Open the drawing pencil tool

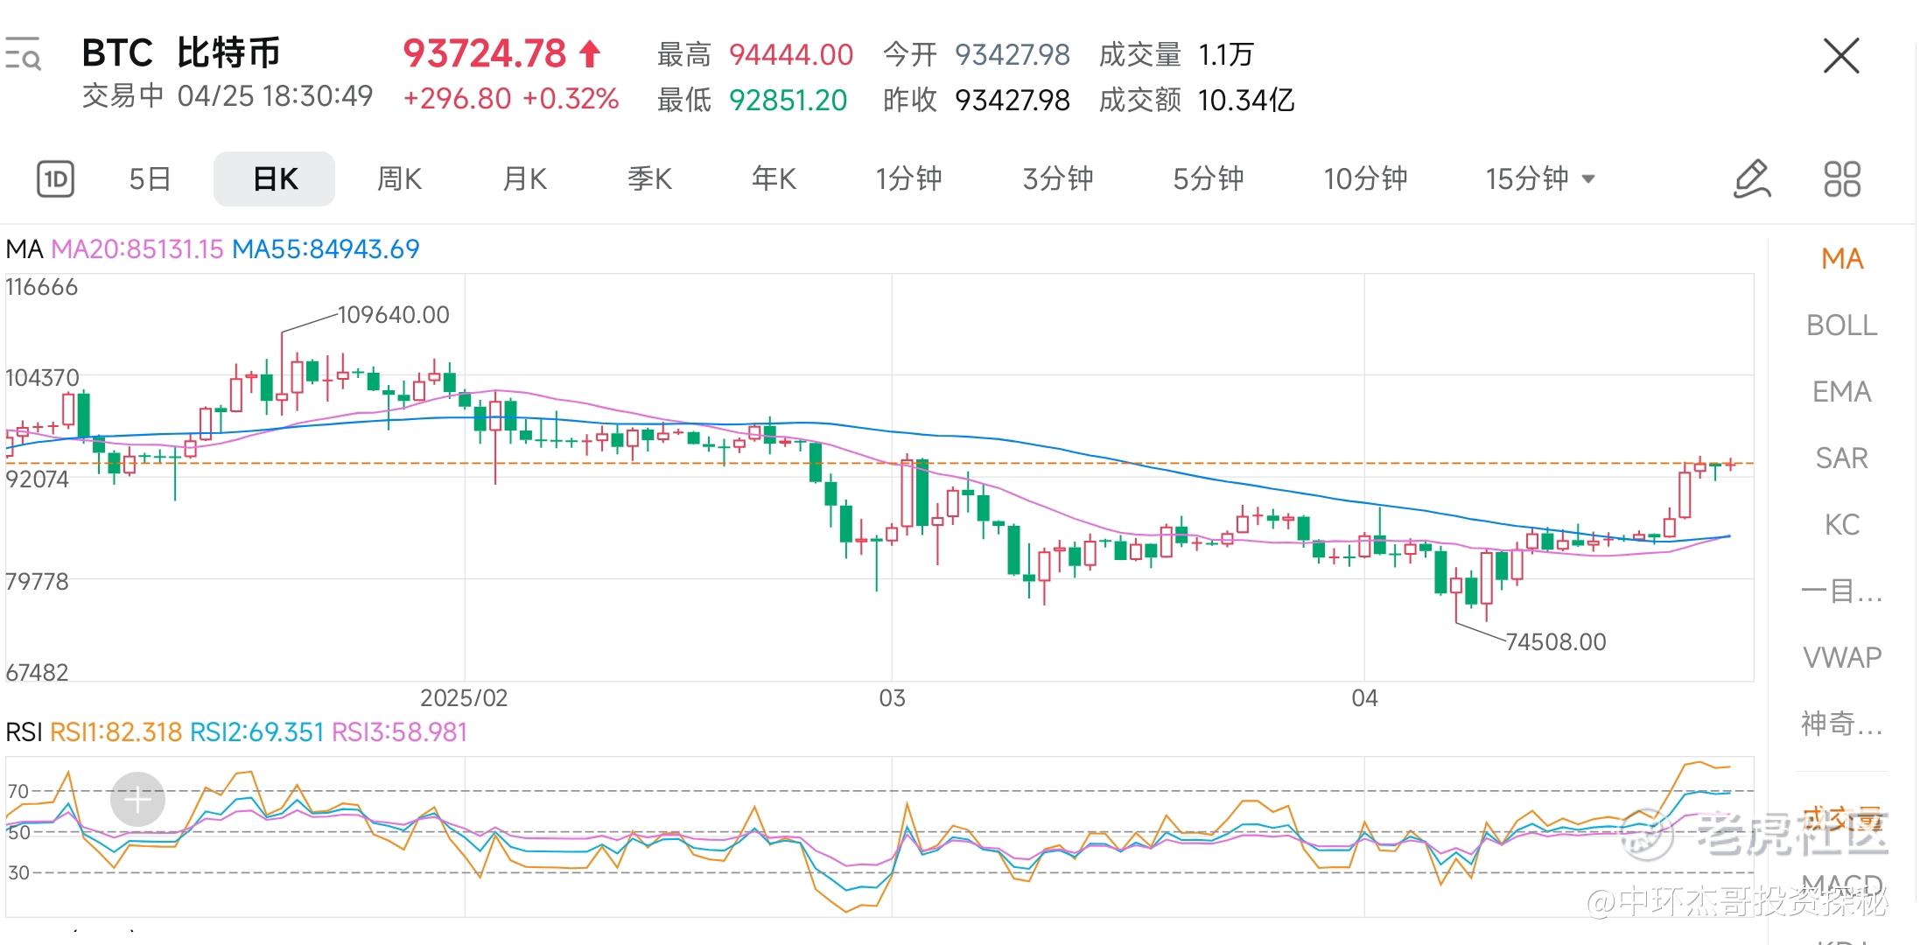1752,179
